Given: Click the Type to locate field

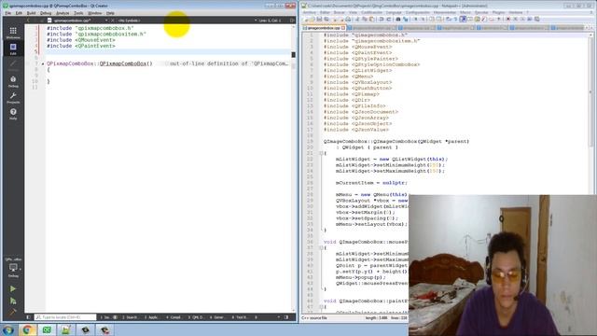Looking at the screenshot, I should [65, 317].
